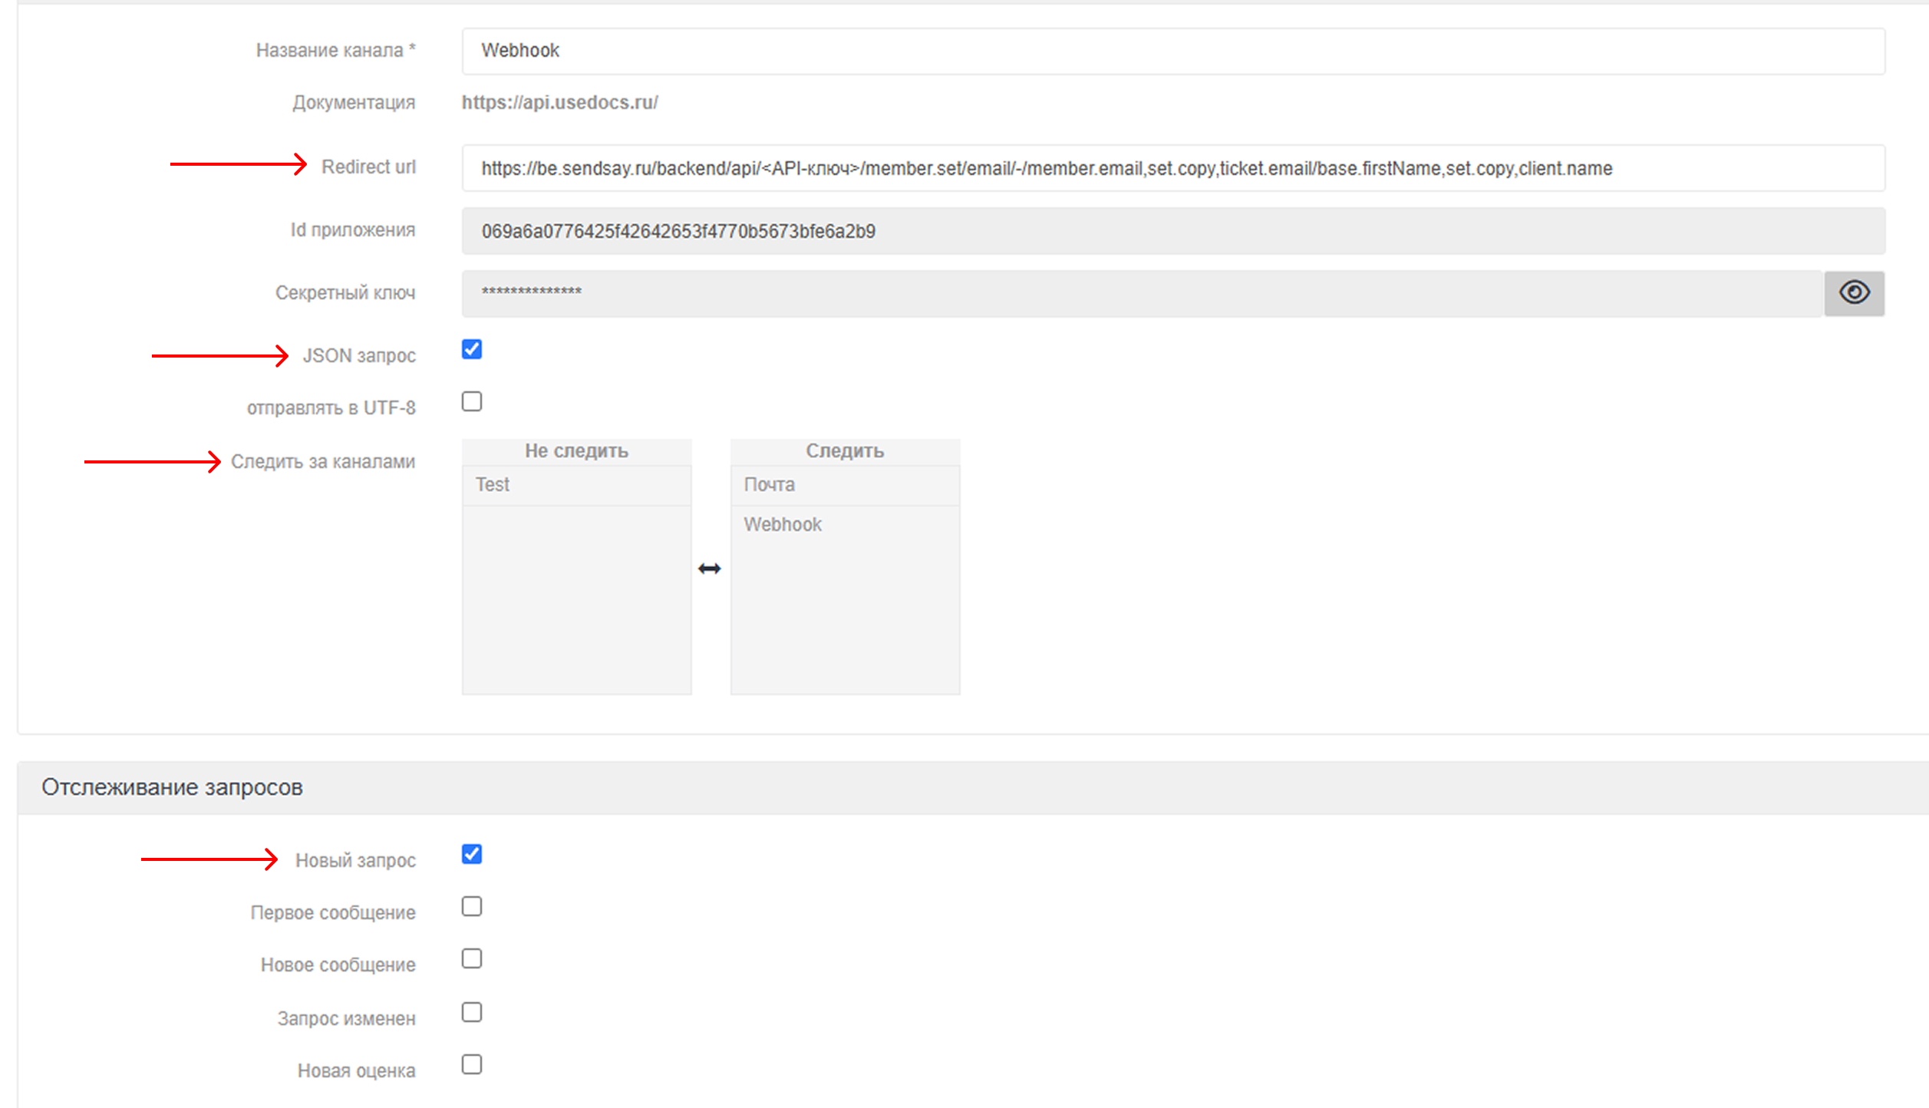Enable the отправлять в UTF-8 option

tap(473, 401)
